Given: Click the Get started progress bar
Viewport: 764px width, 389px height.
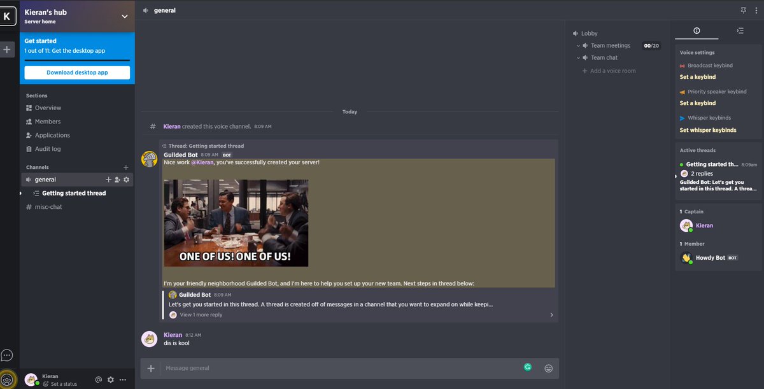Looking at the screenshot, I should 77,60.
